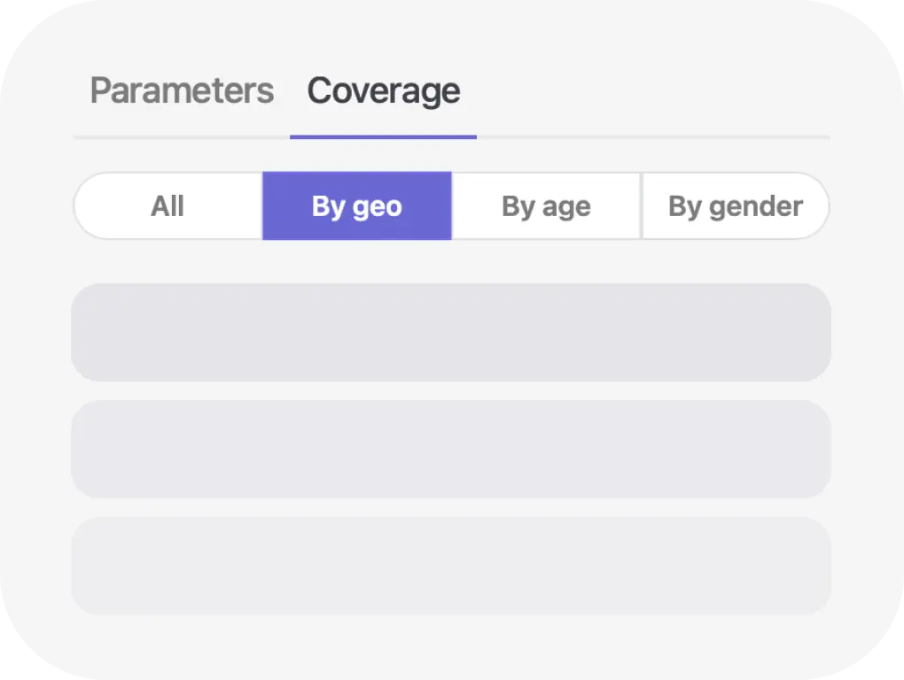This screenshot has width=904, height=680.
Task: Click the All segment on the left
Action: (168, 205)
